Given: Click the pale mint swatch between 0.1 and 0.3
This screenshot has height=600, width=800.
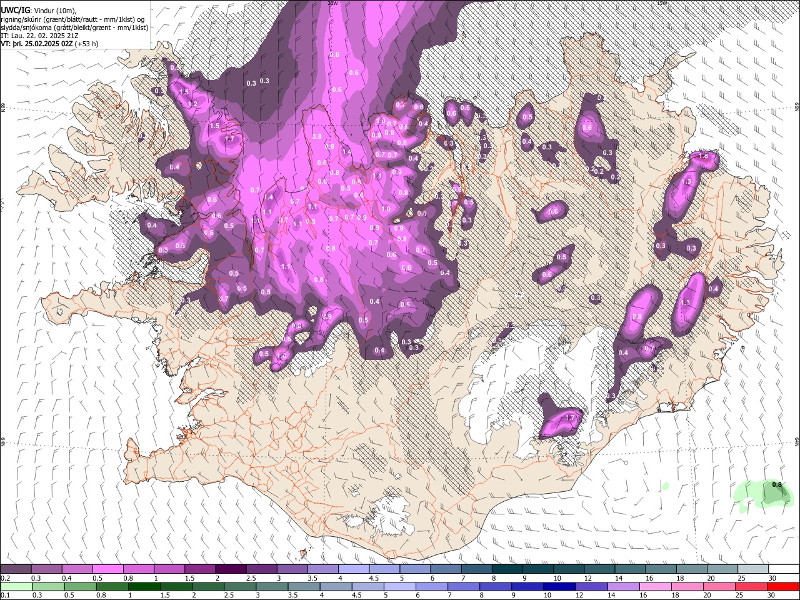Looking at the screenshot, I should [16, 586].
